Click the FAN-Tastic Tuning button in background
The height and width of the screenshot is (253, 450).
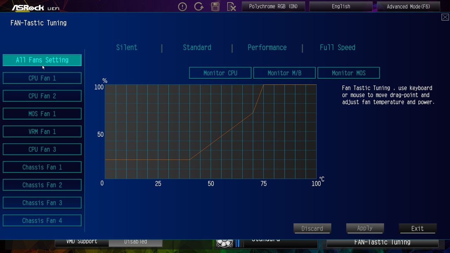pyautogui.click(x=382, y=243)
